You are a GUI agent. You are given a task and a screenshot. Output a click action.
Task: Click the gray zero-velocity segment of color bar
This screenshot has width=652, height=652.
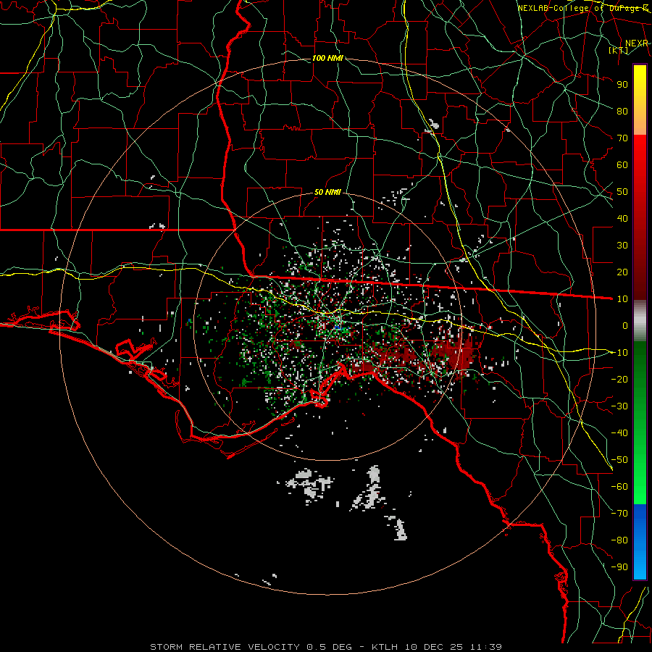coord(640,321)
